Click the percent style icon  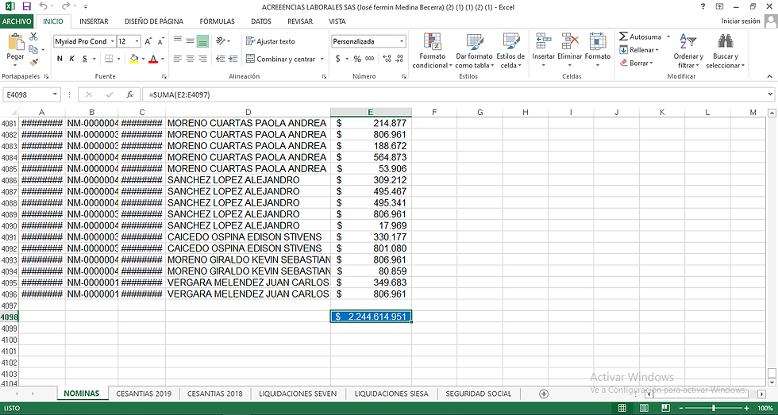click(357, 59)
